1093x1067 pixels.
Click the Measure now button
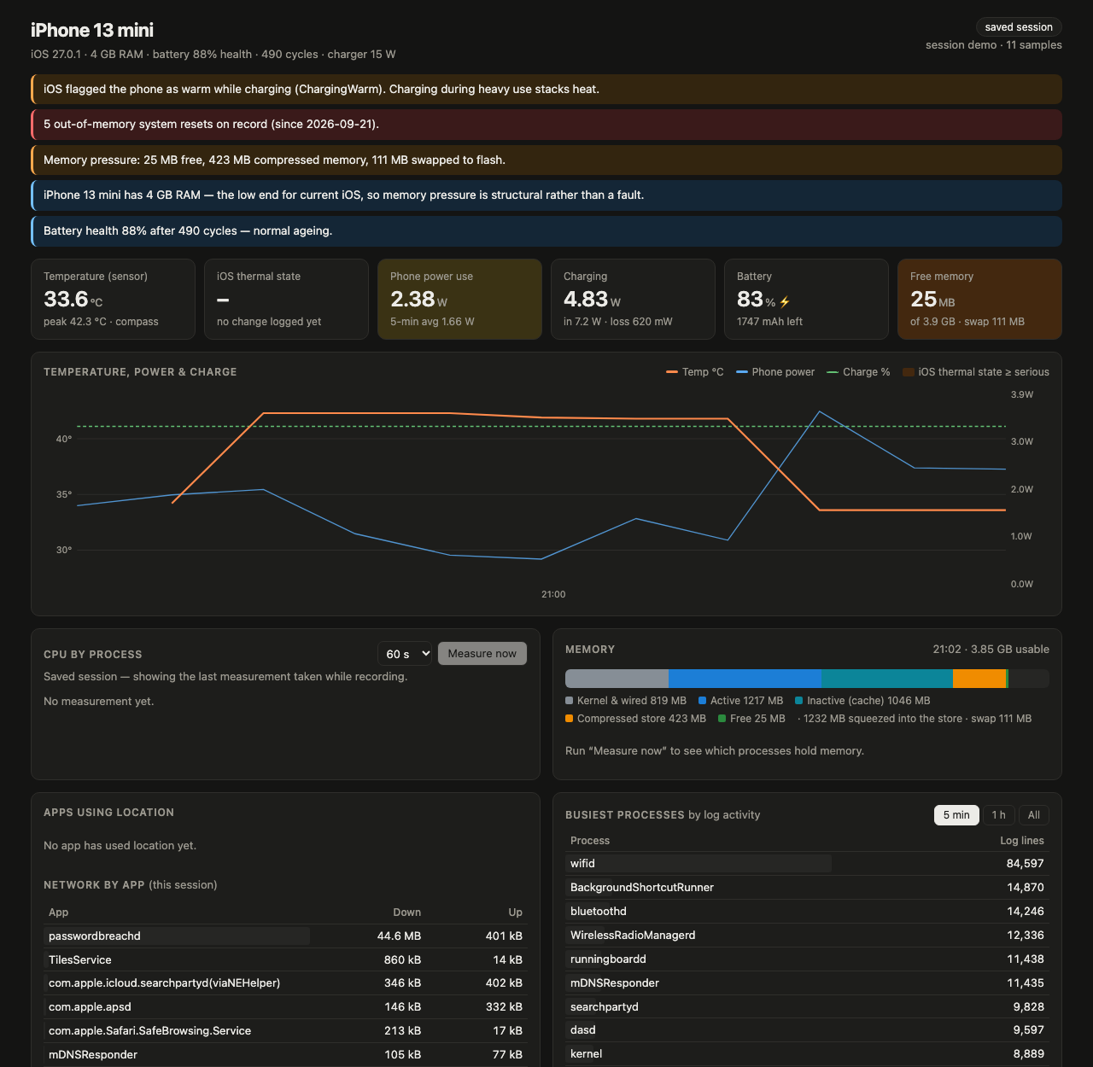coord(482,654)
